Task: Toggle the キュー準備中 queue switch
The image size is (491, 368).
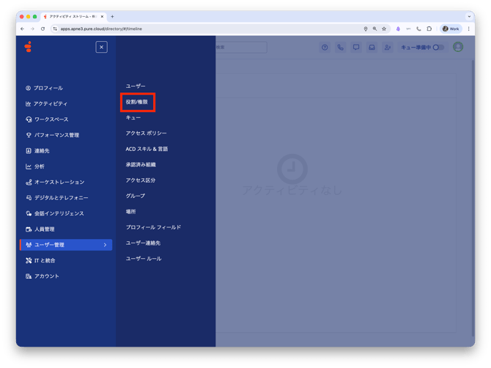Action: 438,48
